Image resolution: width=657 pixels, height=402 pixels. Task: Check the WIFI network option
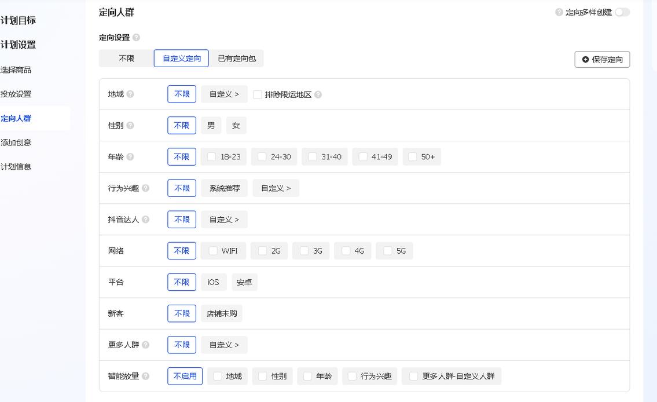click(x=213, y=251)
